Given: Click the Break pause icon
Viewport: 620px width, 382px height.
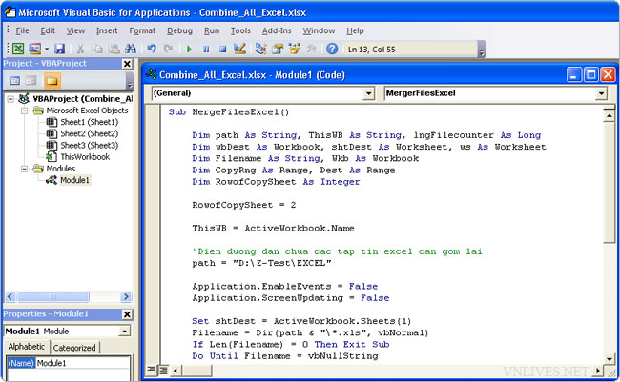Looking at the screenshot, I should point(206,49).
